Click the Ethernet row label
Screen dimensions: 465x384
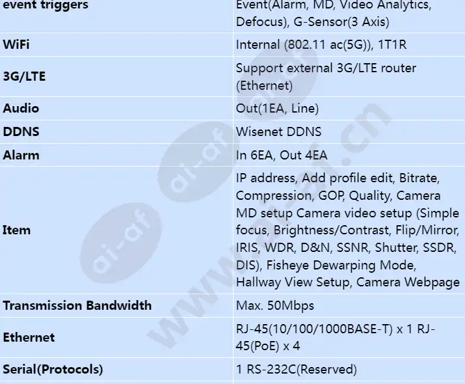tap(29, 337)
